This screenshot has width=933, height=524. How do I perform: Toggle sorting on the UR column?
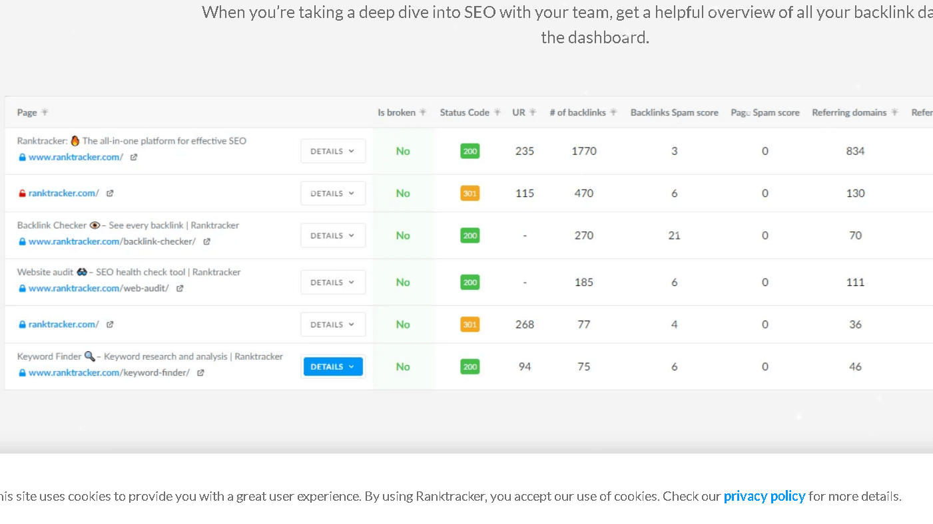(533, 112)
